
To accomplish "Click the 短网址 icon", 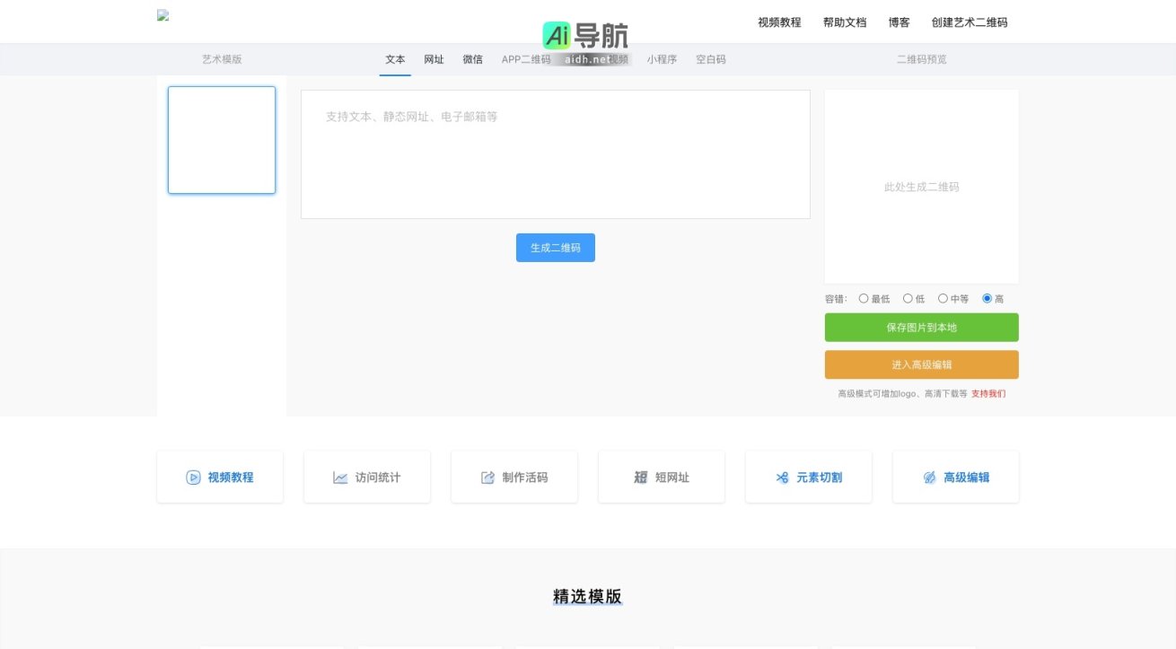I will click(x=639, y=478).
